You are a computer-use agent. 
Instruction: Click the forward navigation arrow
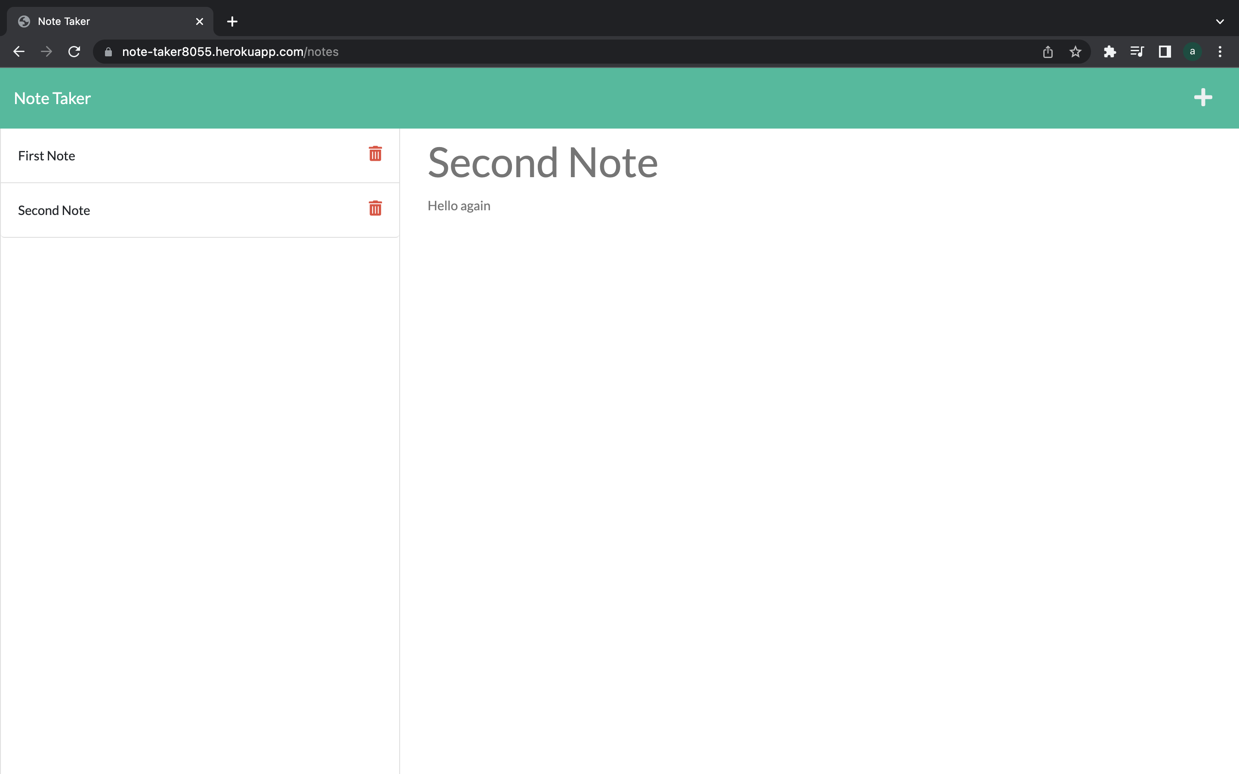coord(46,51)
